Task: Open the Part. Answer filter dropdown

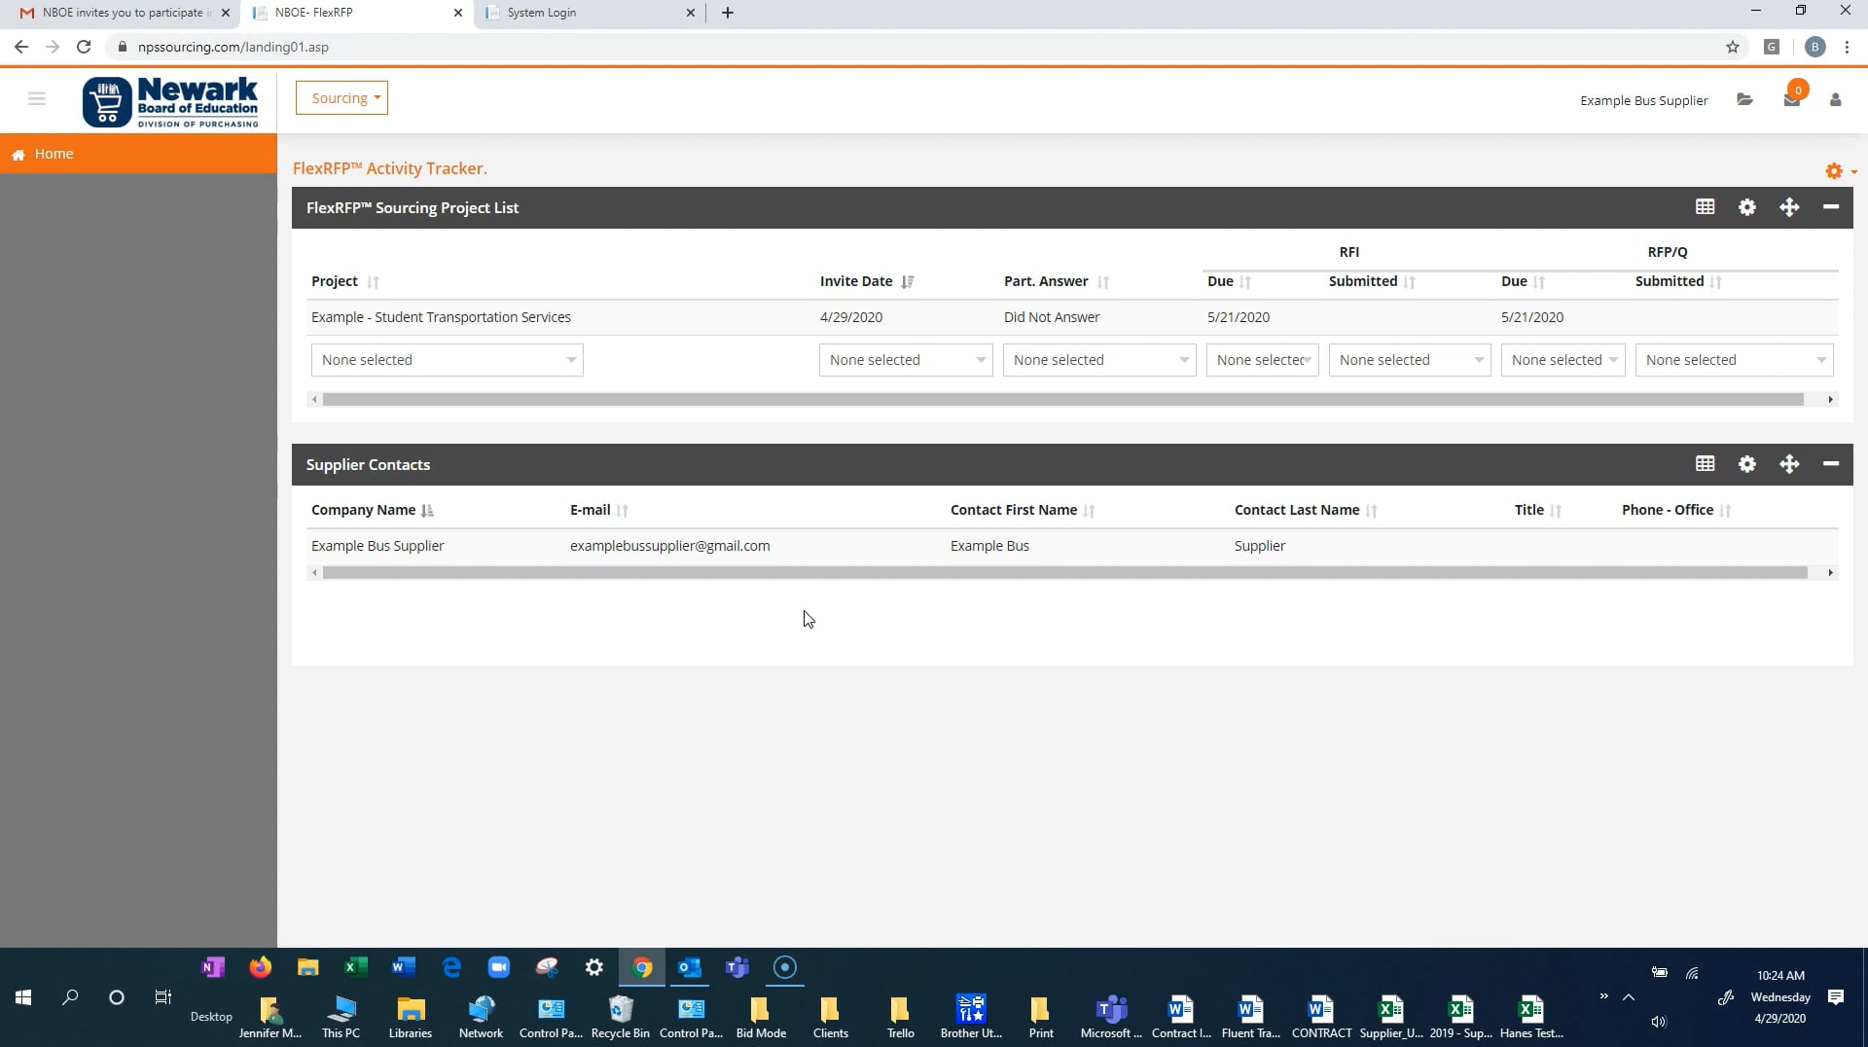Action: [x=1098, y=360]
